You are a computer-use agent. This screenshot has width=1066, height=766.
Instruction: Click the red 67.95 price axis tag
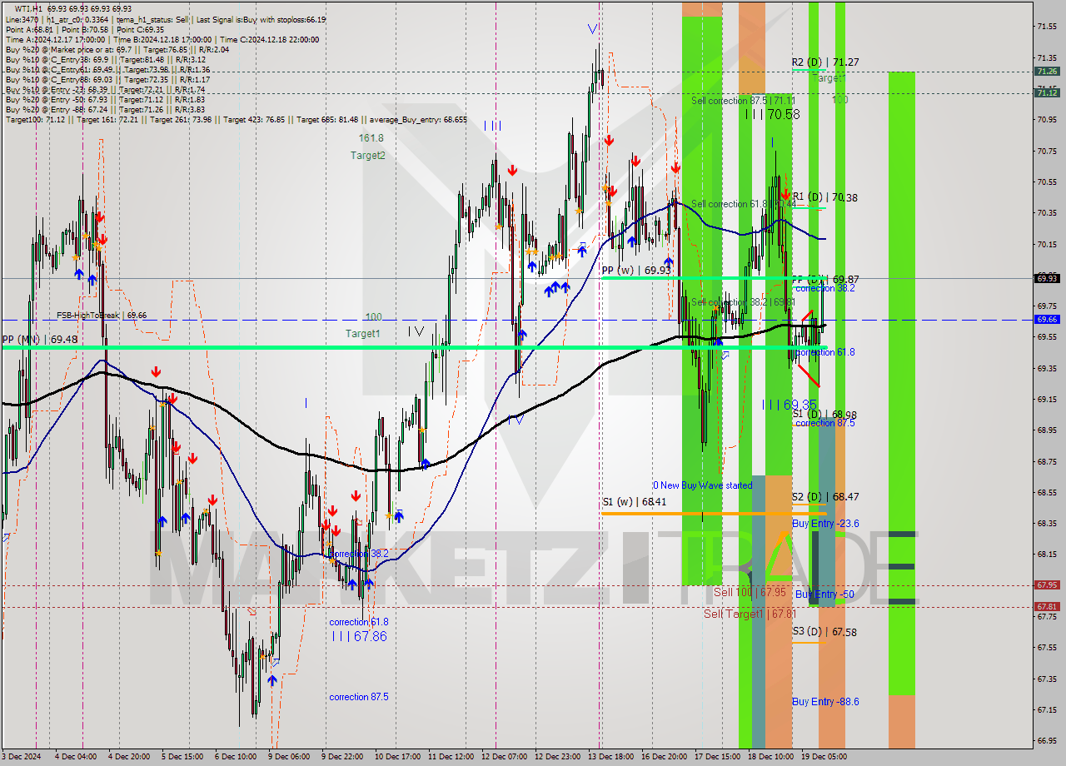point(1047,585)
